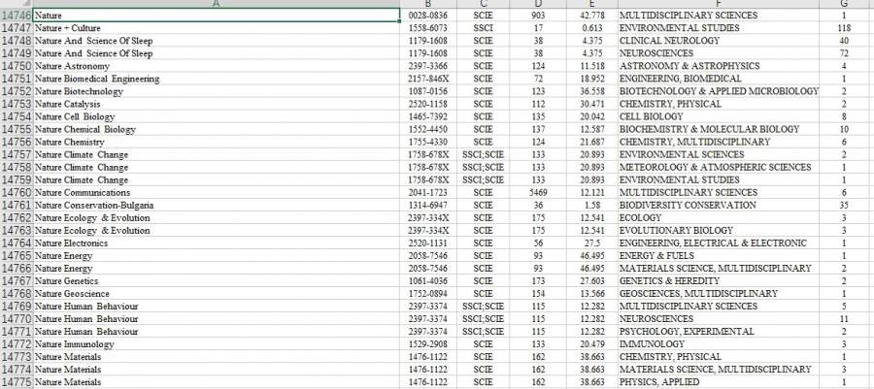Click cell 'Nature Cell Biology'
The image size is (874, 389).
[217, 116]
